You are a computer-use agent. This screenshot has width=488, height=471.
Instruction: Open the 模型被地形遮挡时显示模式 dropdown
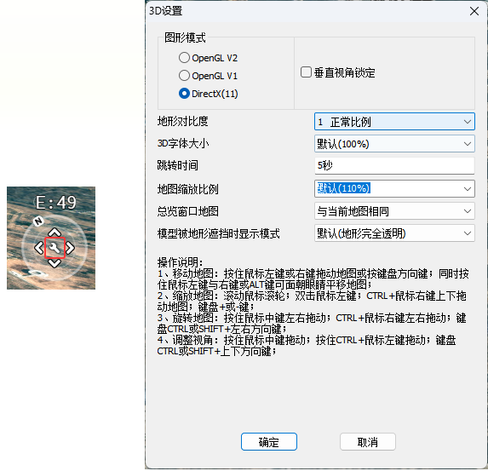(394, 233)
